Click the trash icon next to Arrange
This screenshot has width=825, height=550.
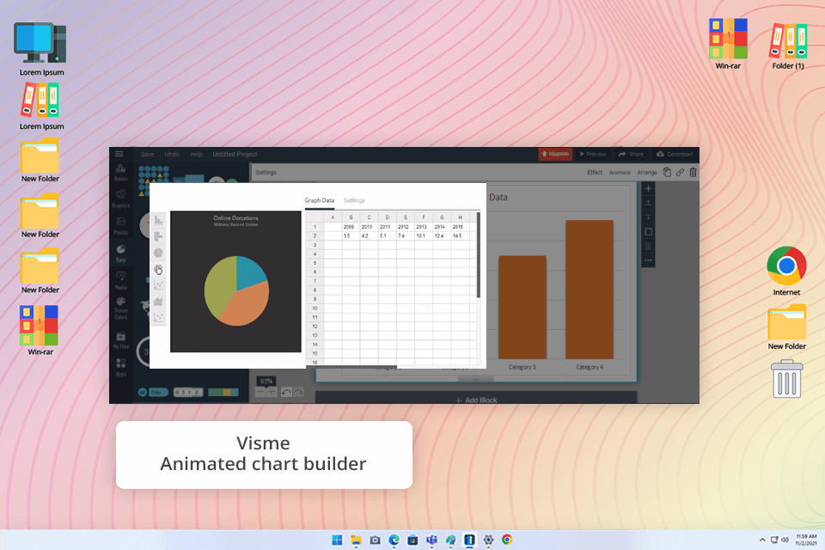(x=693, y=172)
